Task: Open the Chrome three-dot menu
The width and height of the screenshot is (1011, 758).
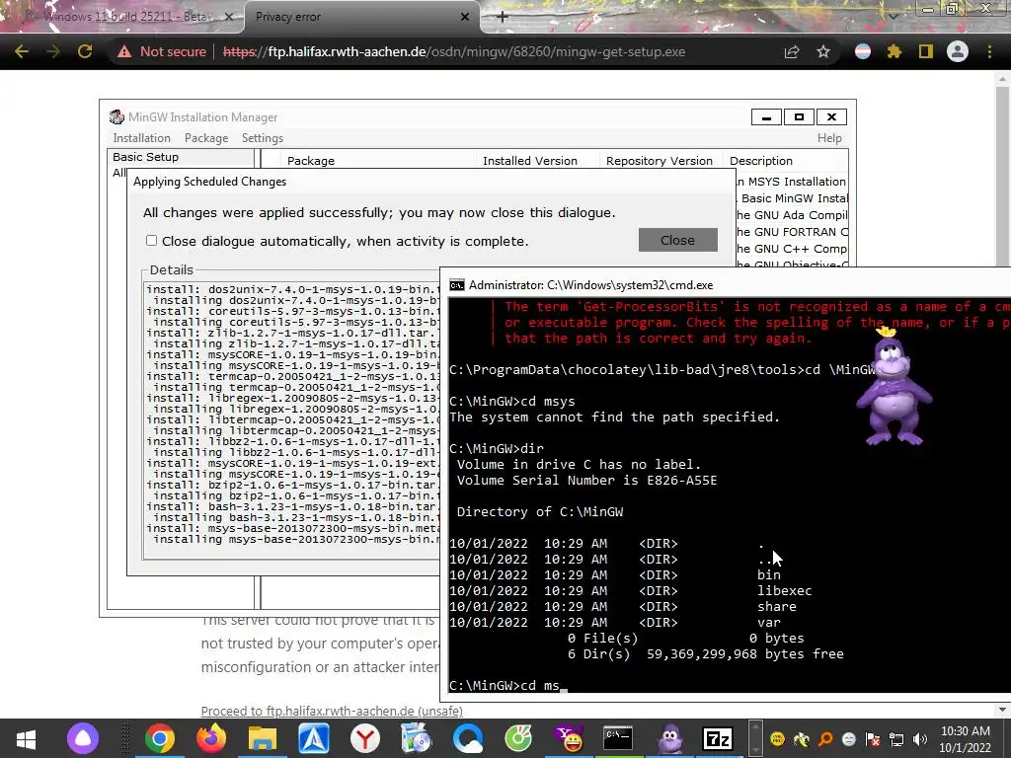Action: click(x=989, y=51)
